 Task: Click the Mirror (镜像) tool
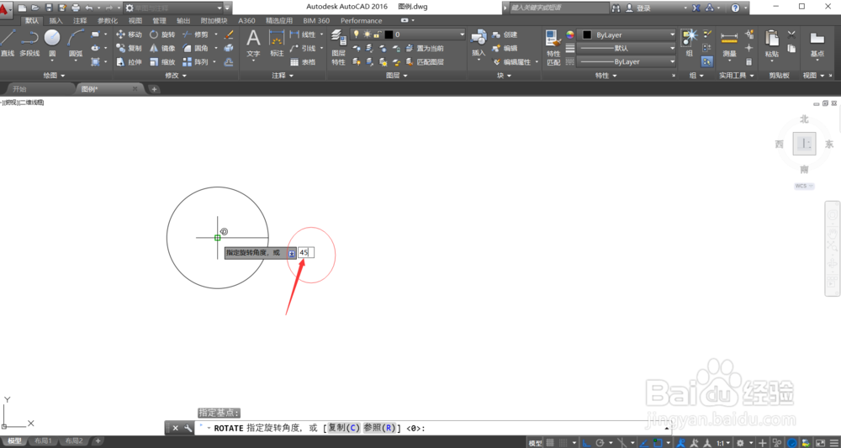click(162, 48)
